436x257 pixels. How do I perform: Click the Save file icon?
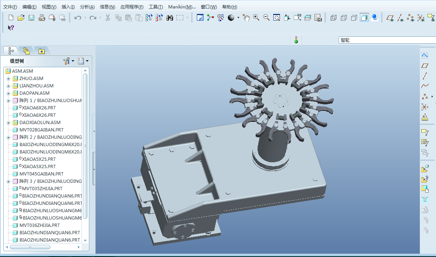(x=31, y=18)
